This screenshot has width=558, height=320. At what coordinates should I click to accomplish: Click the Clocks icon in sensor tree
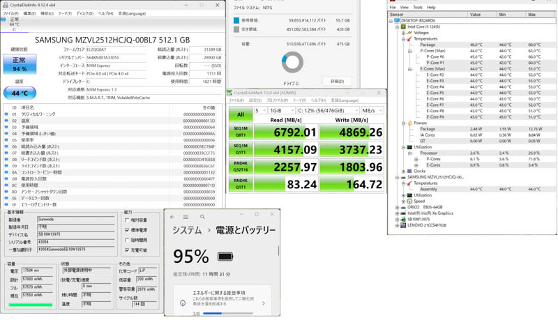pyautogui.click(x=409, y=172)
